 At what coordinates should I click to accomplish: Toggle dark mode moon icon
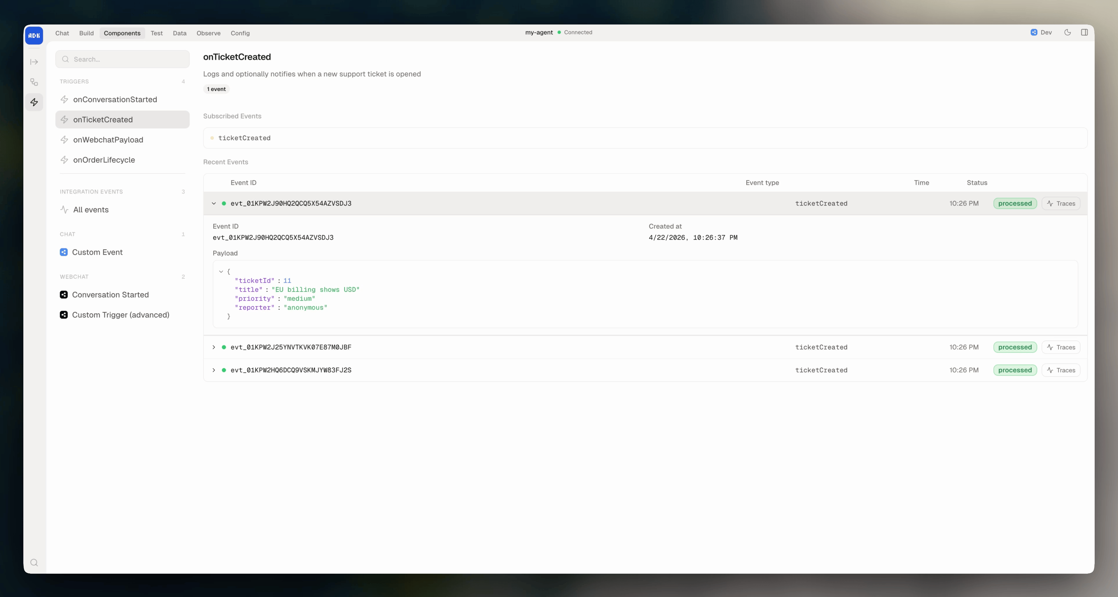(x=1067, y=32)
